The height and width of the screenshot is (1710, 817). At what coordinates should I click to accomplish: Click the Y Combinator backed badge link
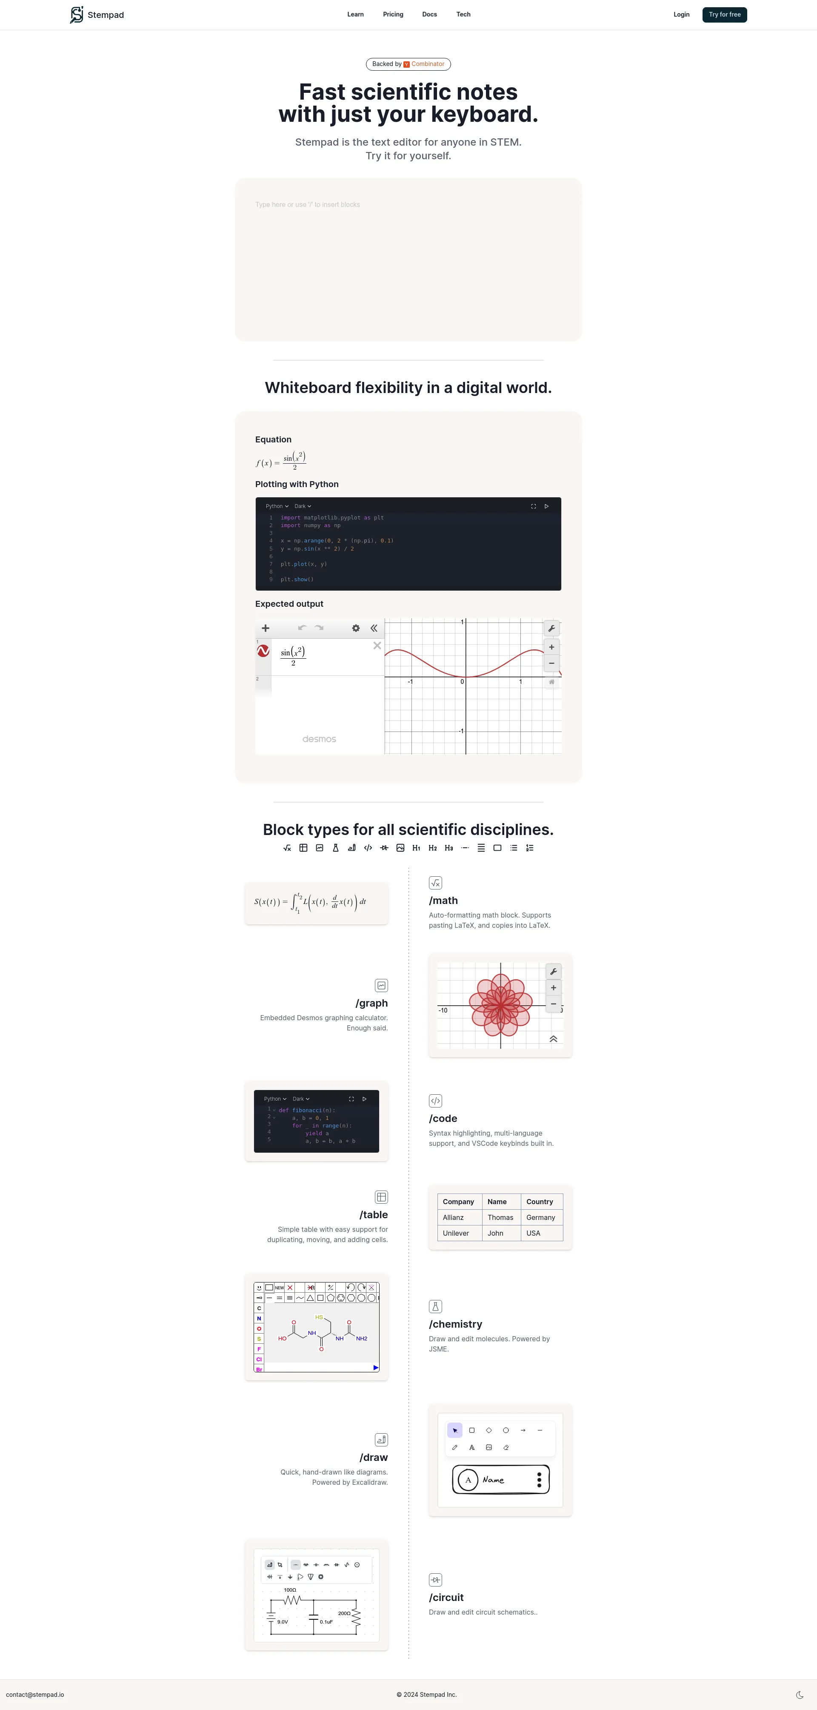click(408, 64)
